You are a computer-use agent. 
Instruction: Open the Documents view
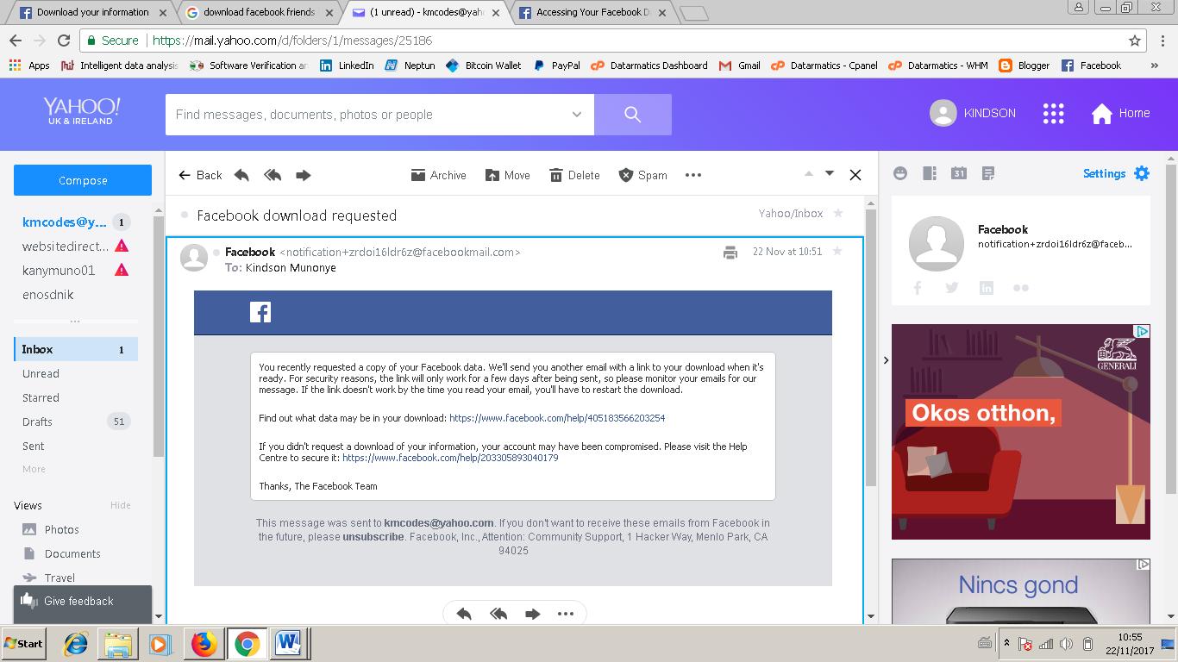coord(61,553)
